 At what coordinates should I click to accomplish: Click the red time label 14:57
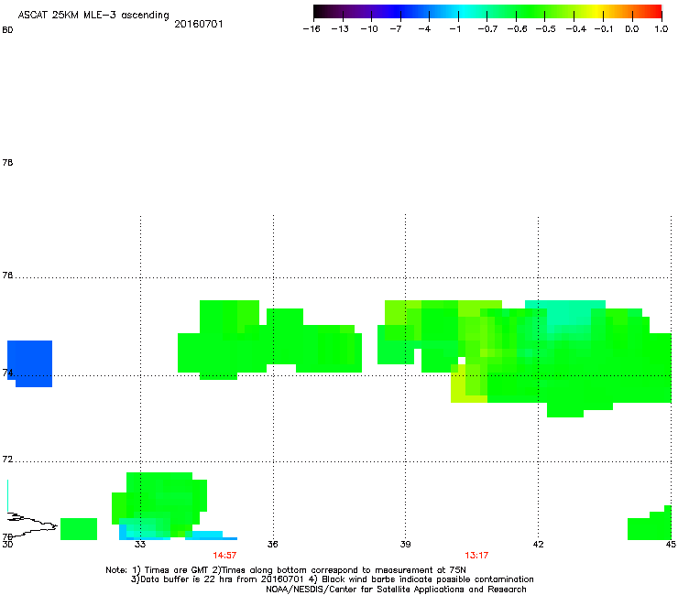tap(224, 556)
